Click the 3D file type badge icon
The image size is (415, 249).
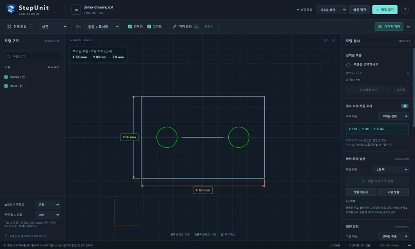point(76,10)
